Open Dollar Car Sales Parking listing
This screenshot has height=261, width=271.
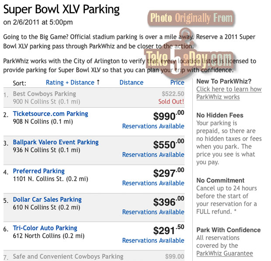[x=47, y=200]
